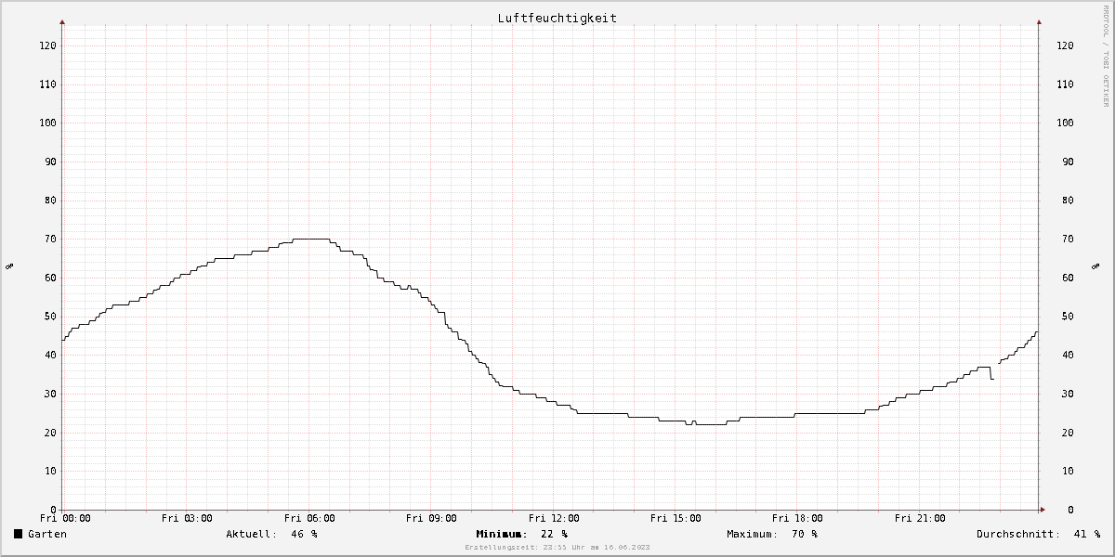Click the 'Fri 18:00' time axis label
The height and width of the screenshot is (557, 1115).
[797, 518]
